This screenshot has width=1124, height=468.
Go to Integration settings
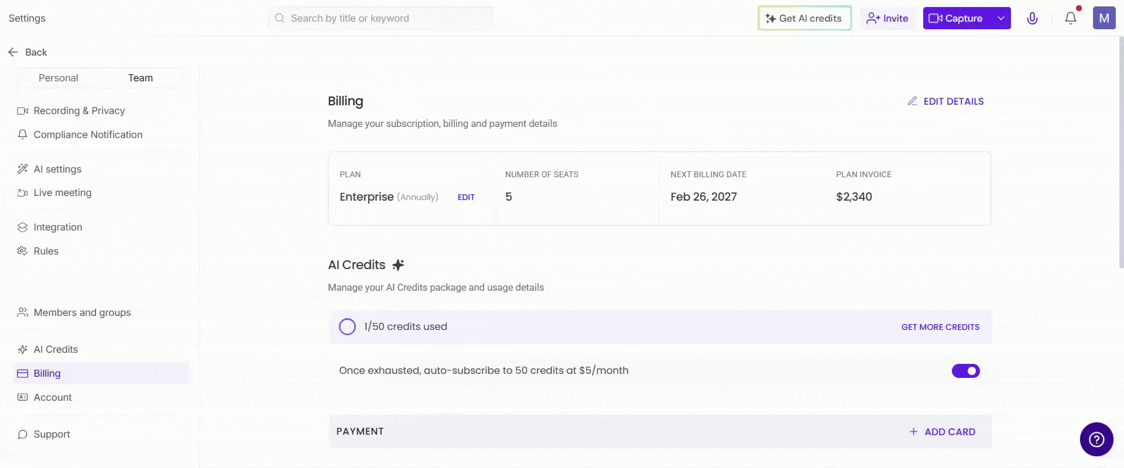[58, 227]
